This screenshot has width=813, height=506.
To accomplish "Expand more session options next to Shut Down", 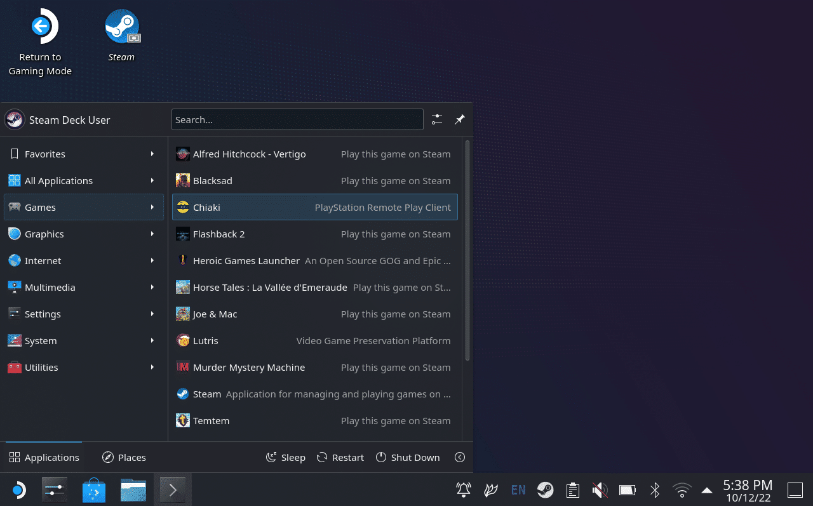I will (460, 458).
